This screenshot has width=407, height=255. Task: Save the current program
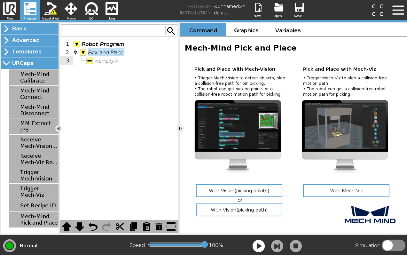(x=299, y=10)
